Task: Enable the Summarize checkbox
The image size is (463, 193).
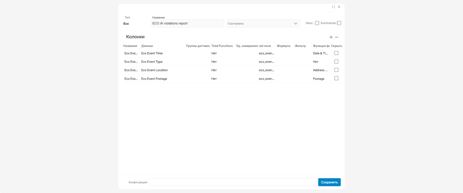Action: point(339,23)
